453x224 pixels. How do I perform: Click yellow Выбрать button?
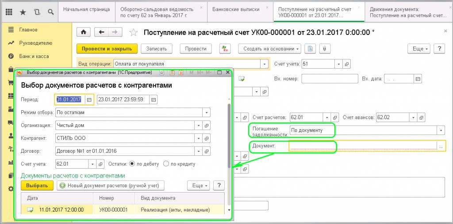[x=37, y=185]
